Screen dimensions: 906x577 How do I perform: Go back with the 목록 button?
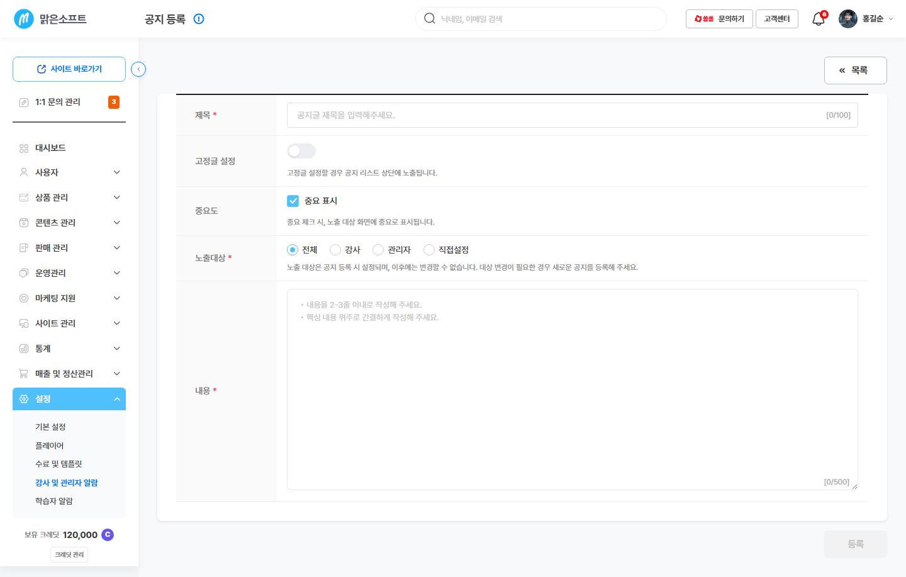[x=856, y=70]
